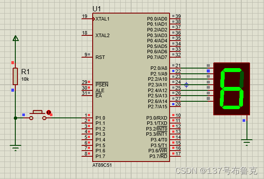The image size is (264, 179).
Task: Click pin number 10 beside P3.0/RXD
Action: pyautogui.click(x=178, y=115)
